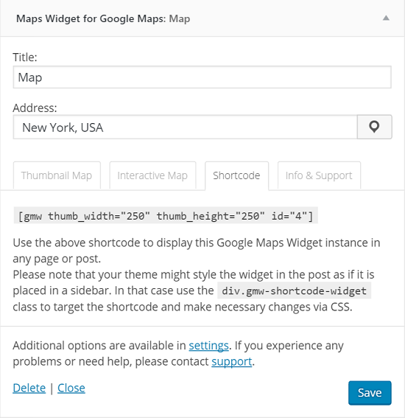Click the gmw shortcode text snippet
Viewport: 405px width, 418px height.
tap(166, 216)
